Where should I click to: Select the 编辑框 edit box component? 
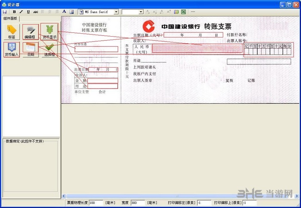(30, 32)
